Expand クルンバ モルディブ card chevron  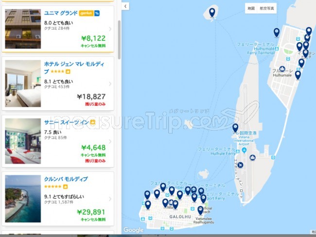pos(110,199)
